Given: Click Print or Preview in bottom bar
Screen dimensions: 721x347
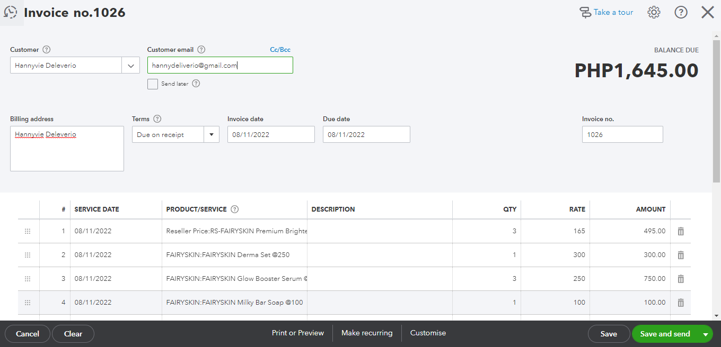Looking at the screenshot, I should (298, 333).
